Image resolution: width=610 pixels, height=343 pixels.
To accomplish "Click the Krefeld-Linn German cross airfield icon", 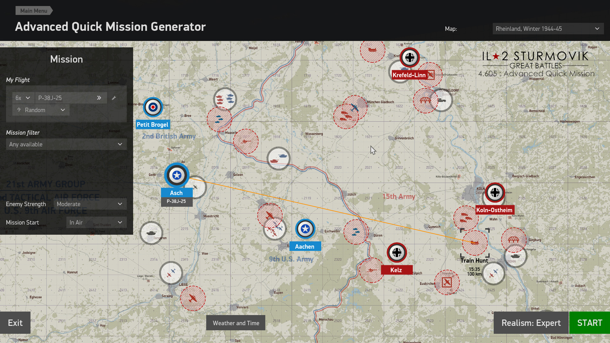I will coord(410,57).
